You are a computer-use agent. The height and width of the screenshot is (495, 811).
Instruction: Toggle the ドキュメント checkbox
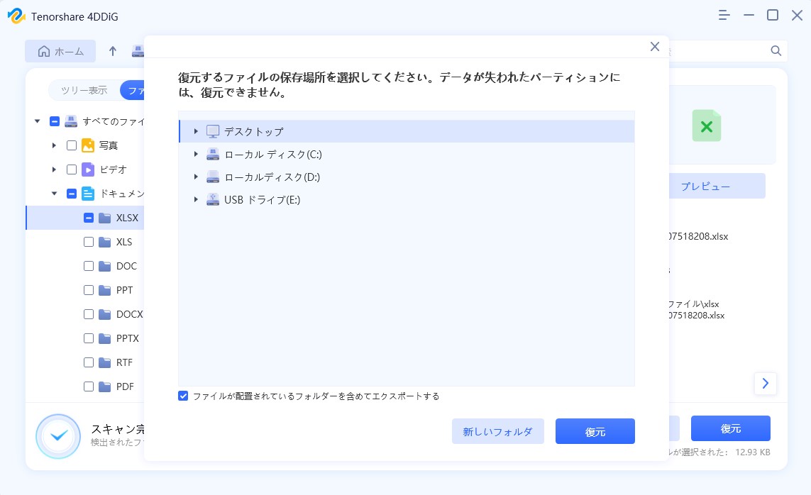[x=72, y=194]
